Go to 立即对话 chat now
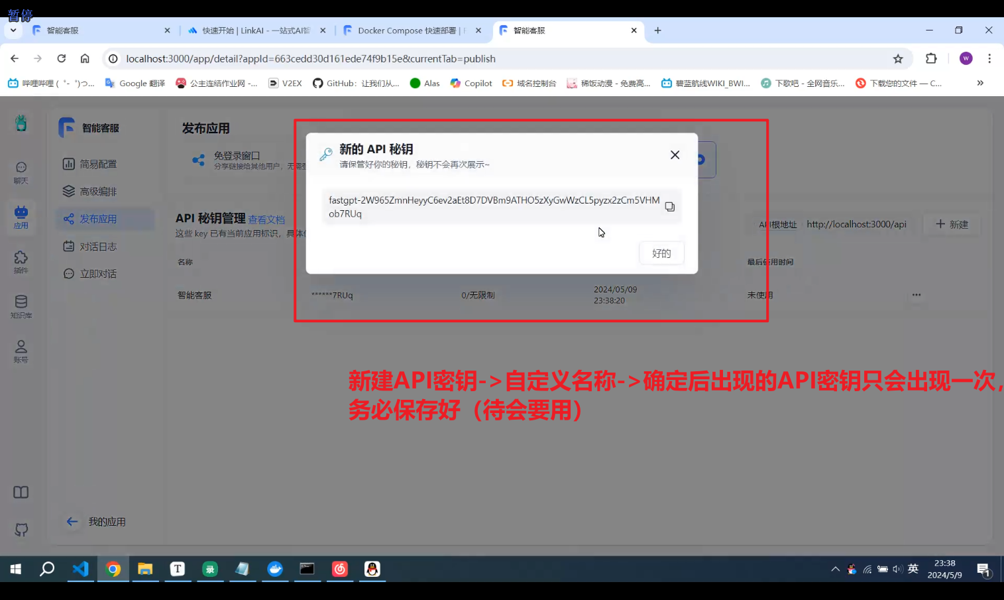This screenshot has width=1004, height=600. pyautogui.click(x=97, y=274)
